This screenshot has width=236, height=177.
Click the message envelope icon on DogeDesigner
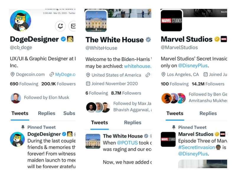point(73,26)
